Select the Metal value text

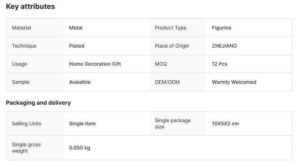pyautogui.click(x=76, y=28)
